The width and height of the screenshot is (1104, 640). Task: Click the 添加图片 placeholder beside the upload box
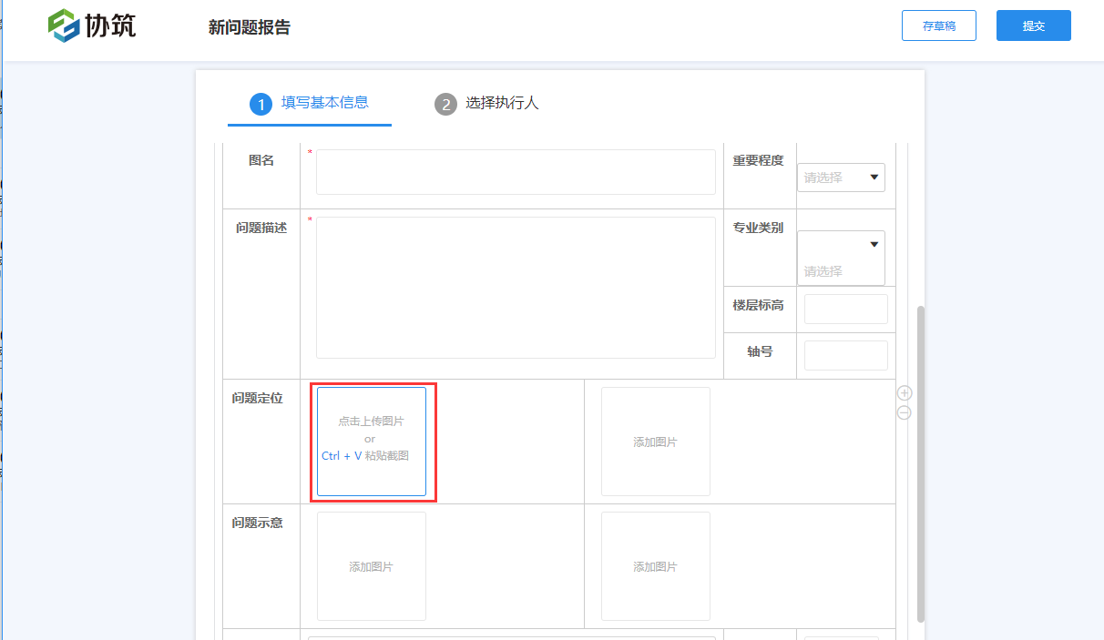(x=655, y=442)
